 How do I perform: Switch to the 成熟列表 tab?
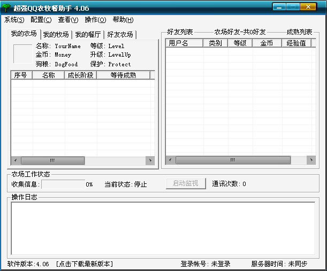pos(299,32)
